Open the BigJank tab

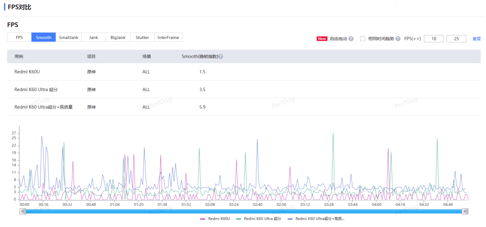pos(118,37)
